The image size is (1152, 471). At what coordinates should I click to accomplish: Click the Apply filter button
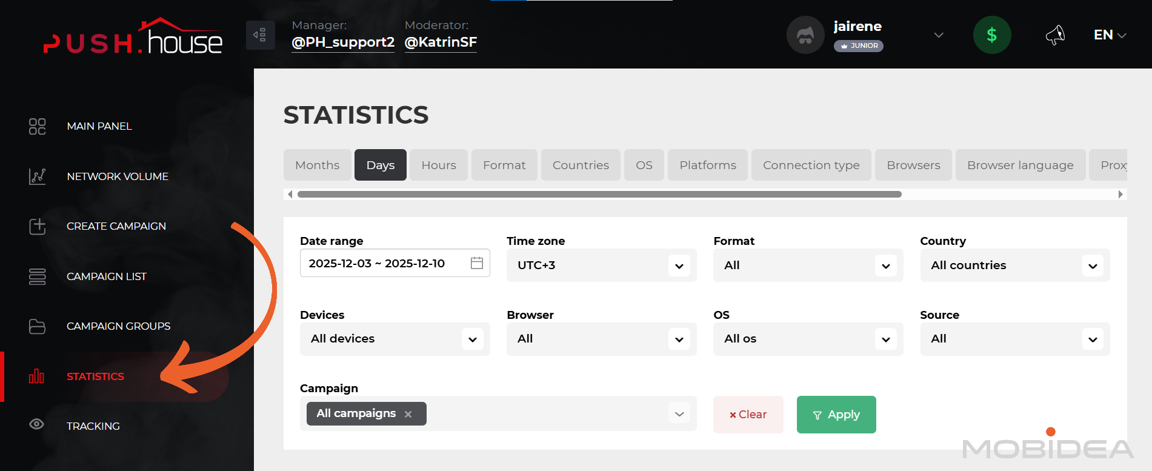[x=836, y=415]
